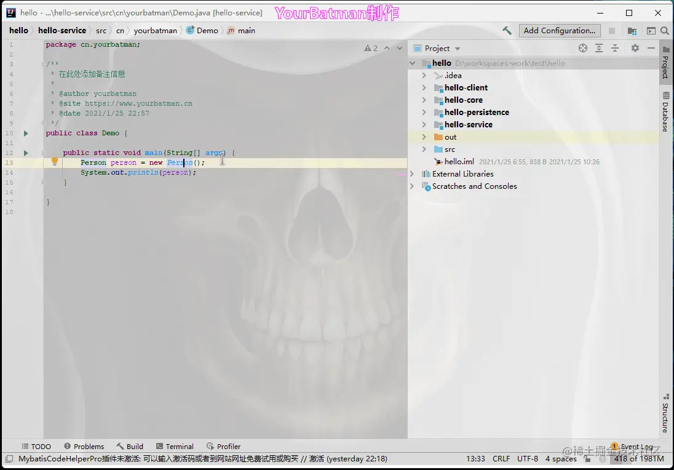The height and width of the screenshot is (470, 674).
Task: Click the warnings indicator showing 2
Action: [x=371, y=48]
